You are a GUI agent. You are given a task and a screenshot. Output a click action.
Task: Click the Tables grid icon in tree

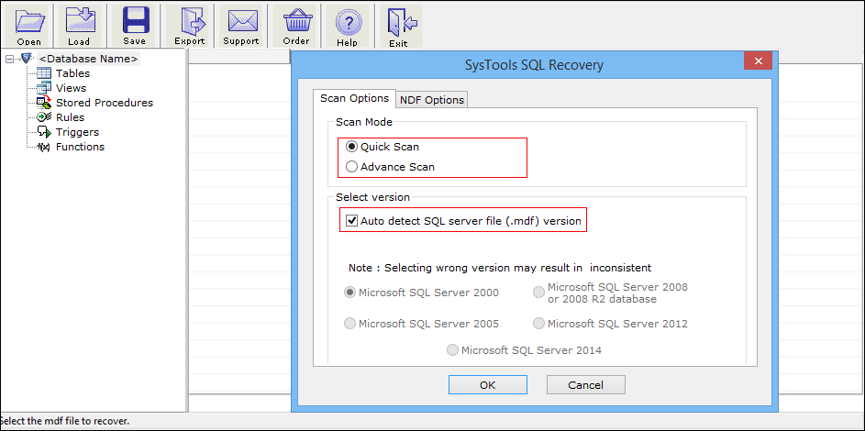44,73
